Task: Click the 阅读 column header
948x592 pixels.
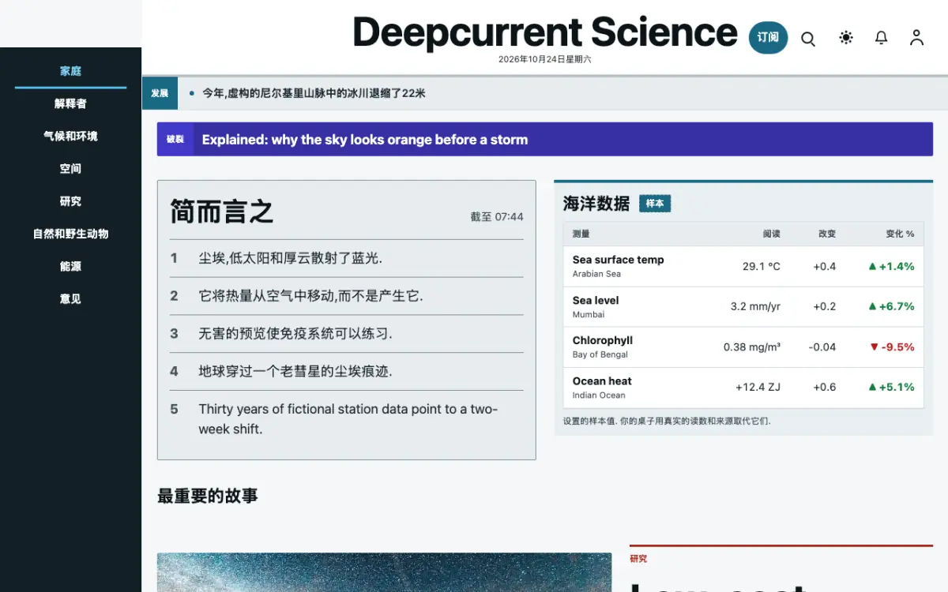Action: [x=772, y=234]
